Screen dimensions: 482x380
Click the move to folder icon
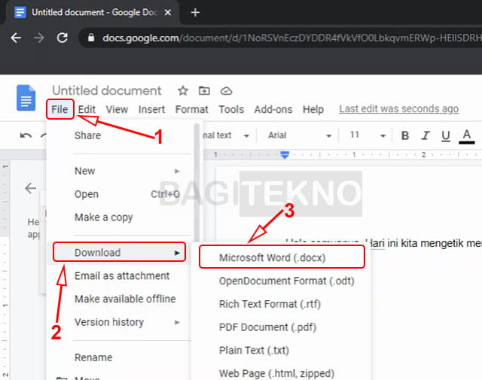[x=204, y=90]
